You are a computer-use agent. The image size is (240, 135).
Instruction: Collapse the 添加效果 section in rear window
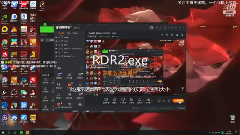click(x=41, y=75)
